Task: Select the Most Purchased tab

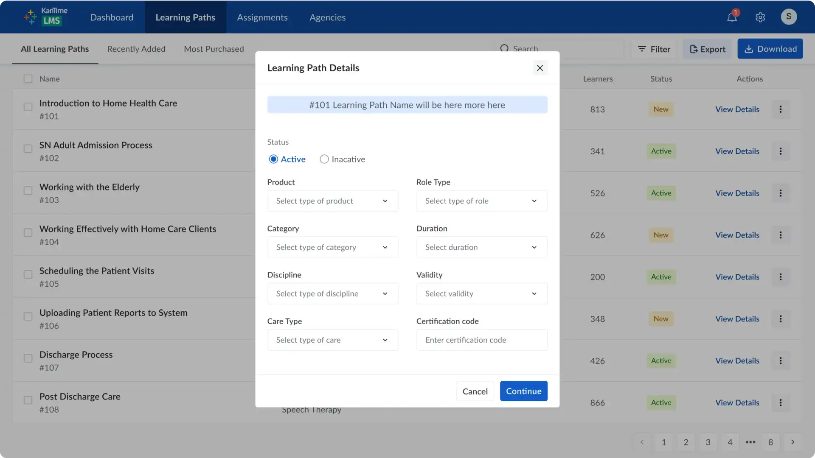Action: [x=214, y=49]
